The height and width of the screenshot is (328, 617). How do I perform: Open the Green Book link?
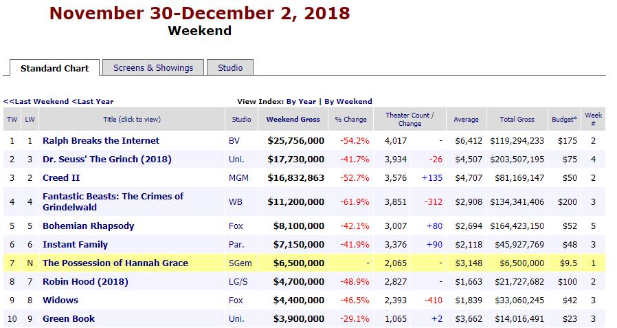pyautogui.click(x=69, y=318)
